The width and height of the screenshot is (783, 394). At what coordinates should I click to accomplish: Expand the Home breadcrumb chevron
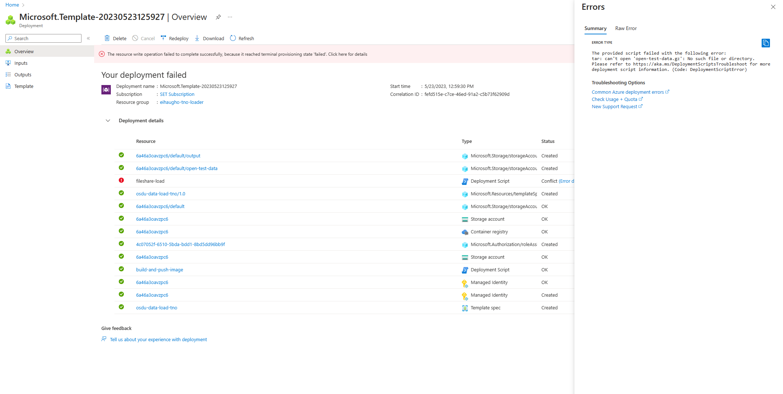point(22,5)
